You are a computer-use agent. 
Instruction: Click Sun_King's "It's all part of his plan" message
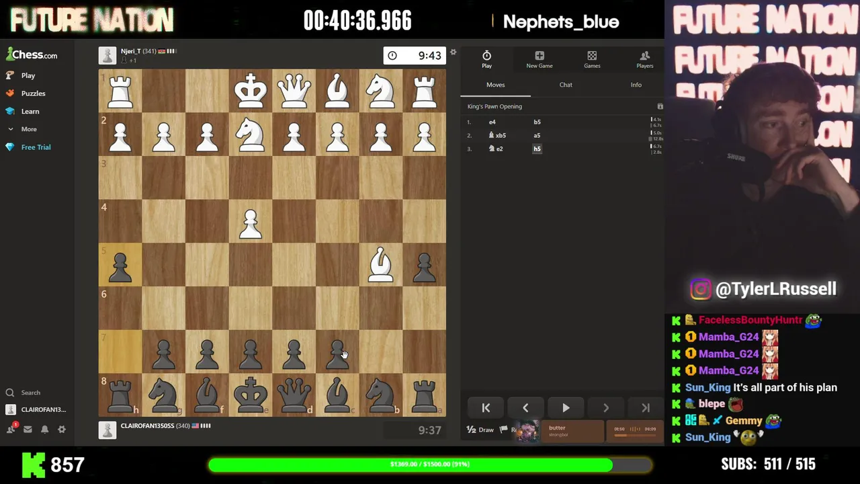tap(785, 388)
